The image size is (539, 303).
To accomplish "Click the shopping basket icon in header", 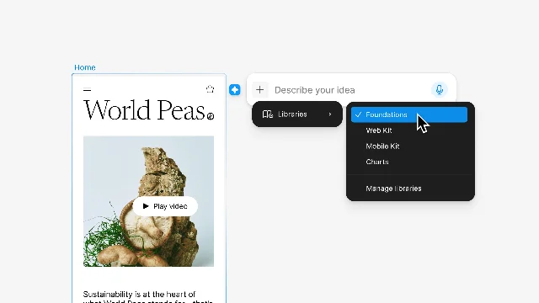I will 210,89.
